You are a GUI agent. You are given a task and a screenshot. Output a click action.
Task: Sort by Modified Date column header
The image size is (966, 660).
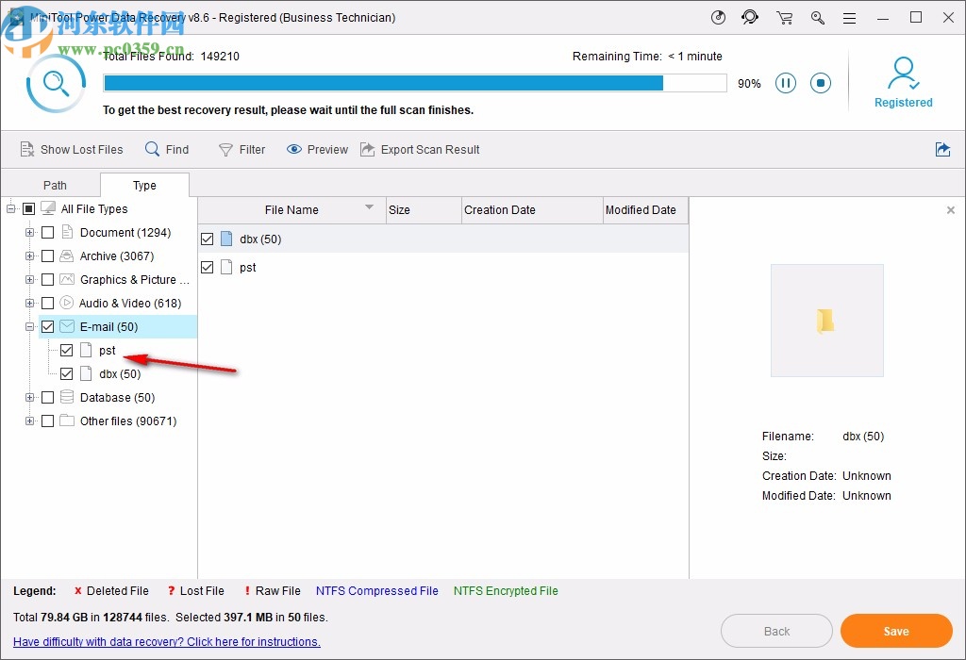click(x=645, y=210)
